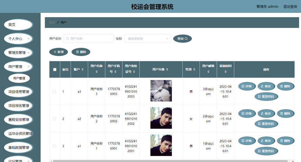The width and height of the screenshot is (301, 162).
Task: Open 基础数据管理 in sidebar
Action: click(18, 148)
